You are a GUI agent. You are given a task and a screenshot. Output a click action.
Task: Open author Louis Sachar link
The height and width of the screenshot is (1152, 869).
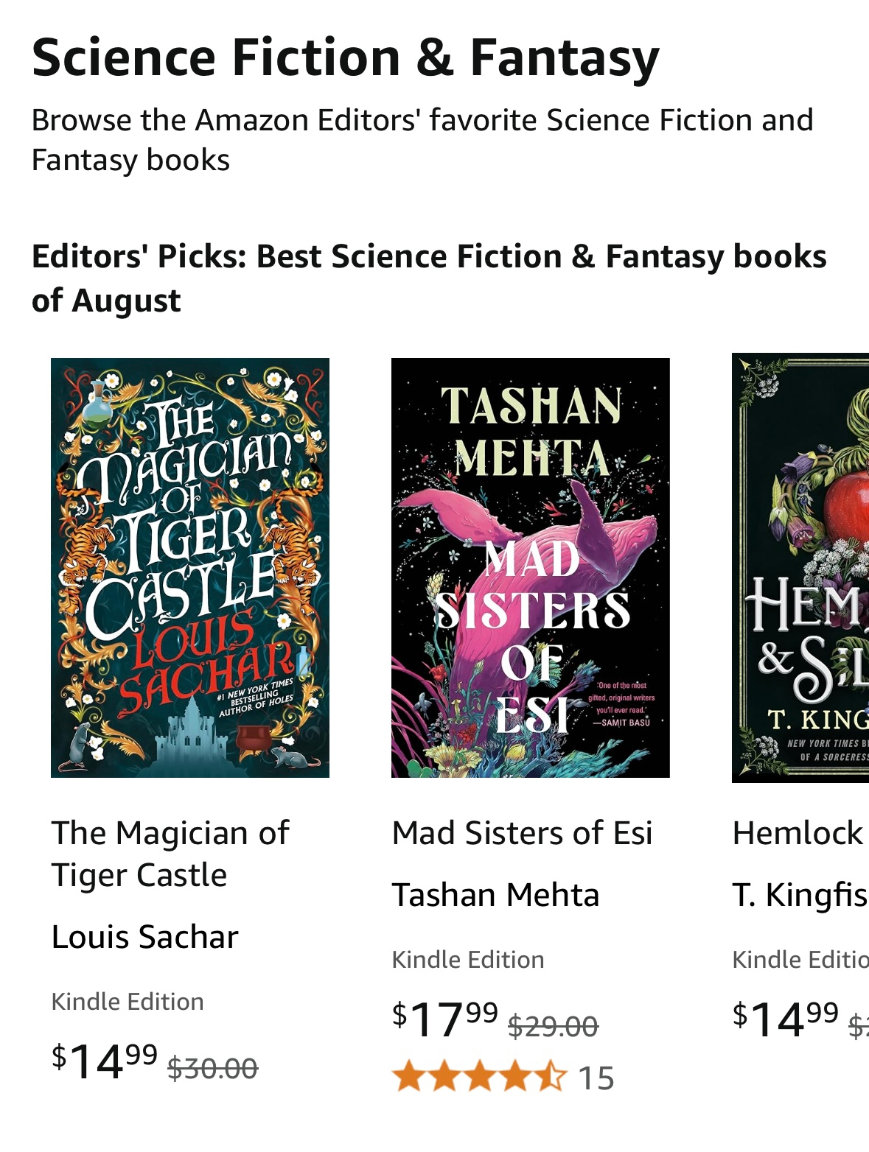[145, 937]
